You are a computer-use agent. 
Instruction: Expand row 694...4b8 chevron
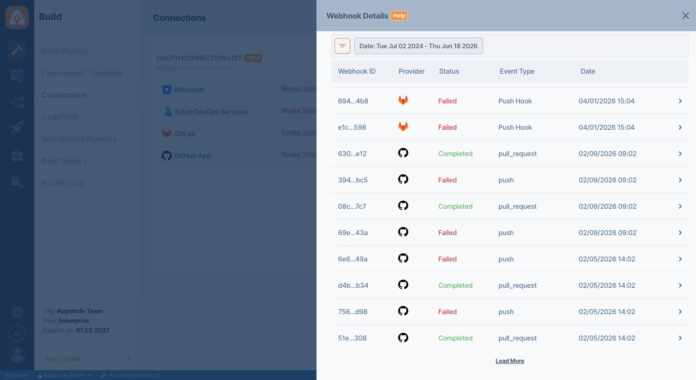[x=680, y=101]
